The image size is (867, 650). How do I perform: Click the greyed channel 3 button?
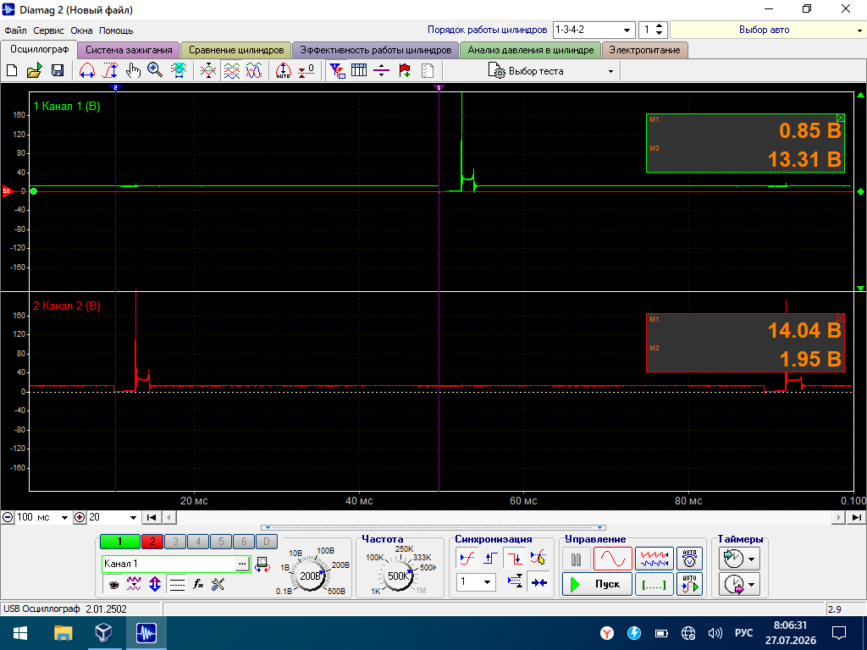coord(175,542)
